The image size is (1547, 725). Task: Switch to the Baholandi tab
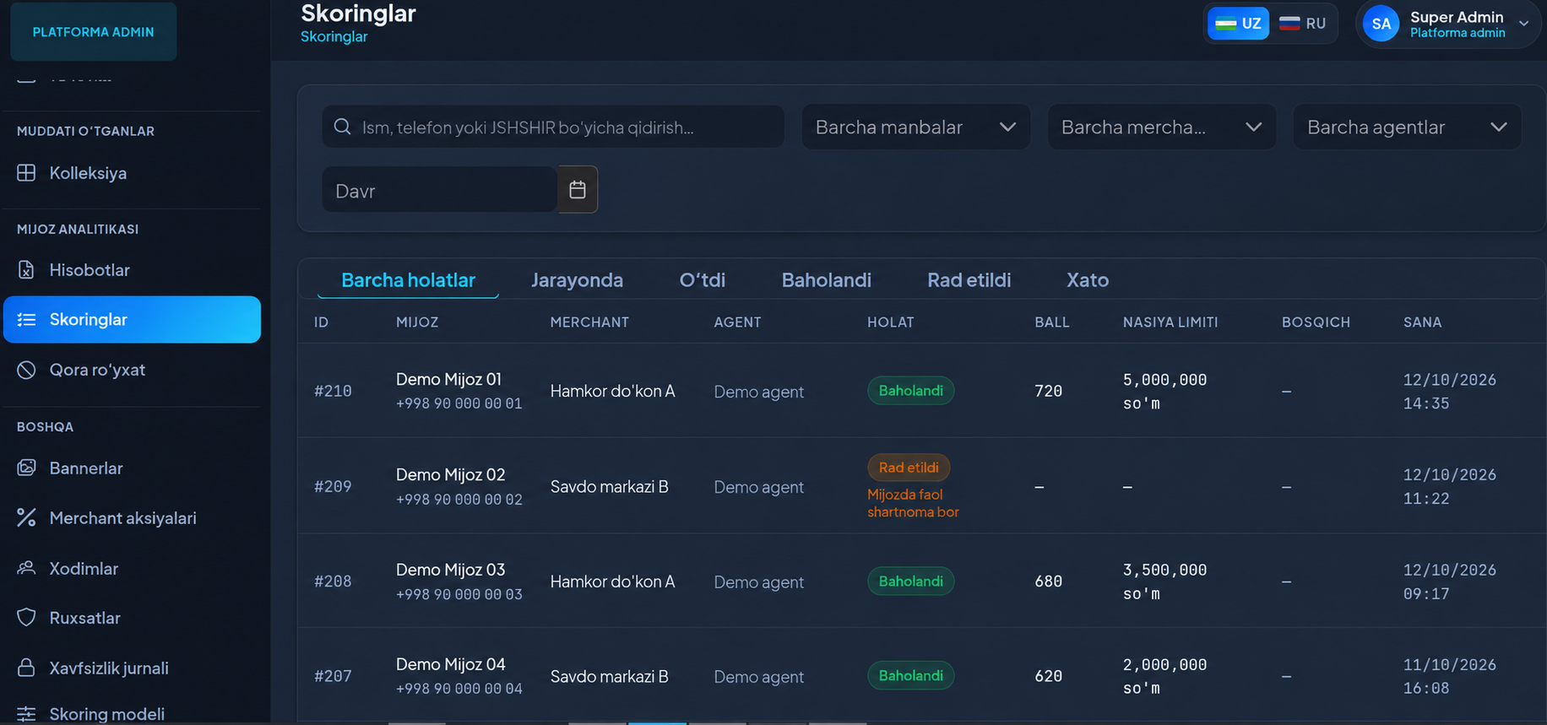tap(826, 280)
